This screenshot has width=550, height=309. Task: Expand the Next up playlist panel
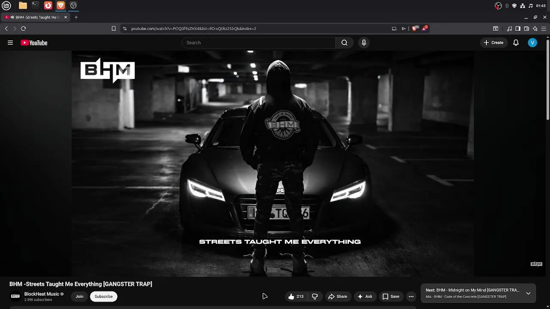528,294
